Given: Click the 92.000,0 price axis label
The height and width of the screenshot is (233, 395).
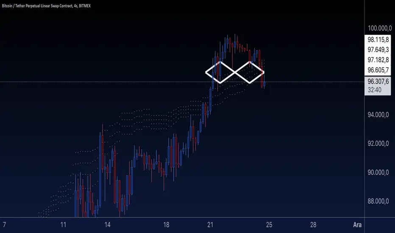Looking at the screenshot, I should pos(378,144).
